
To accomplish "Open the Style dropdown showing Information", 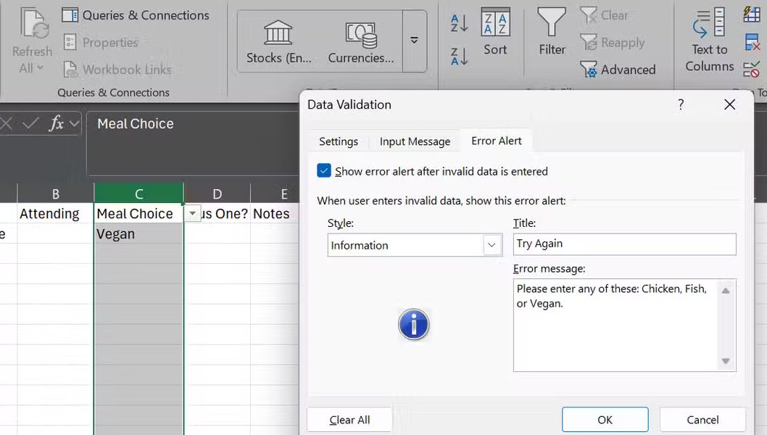I will (x=415, y=244).
